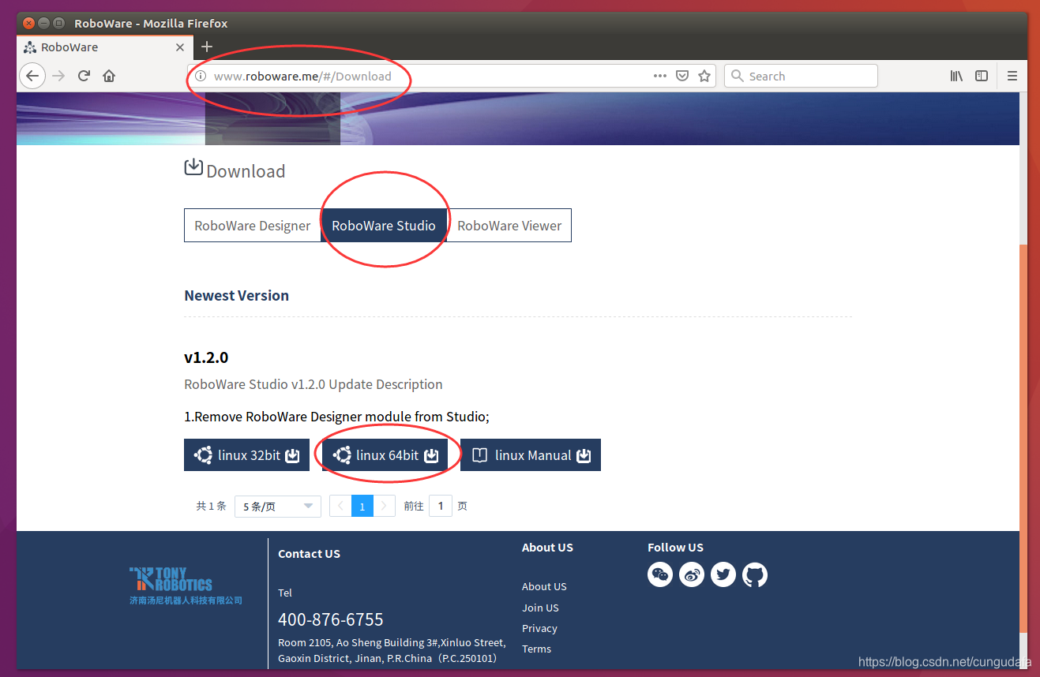This screenshot has height=677, width=1040.
Task: Click the Contact US heading
Action: (309, 554)
